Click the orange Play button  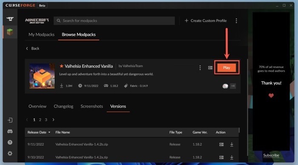point(226,67)
